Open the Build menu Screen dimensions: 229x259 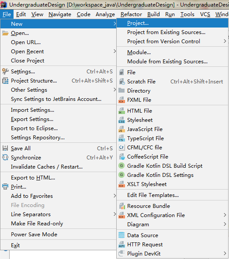pyautogui.click(x=153, y=14)
